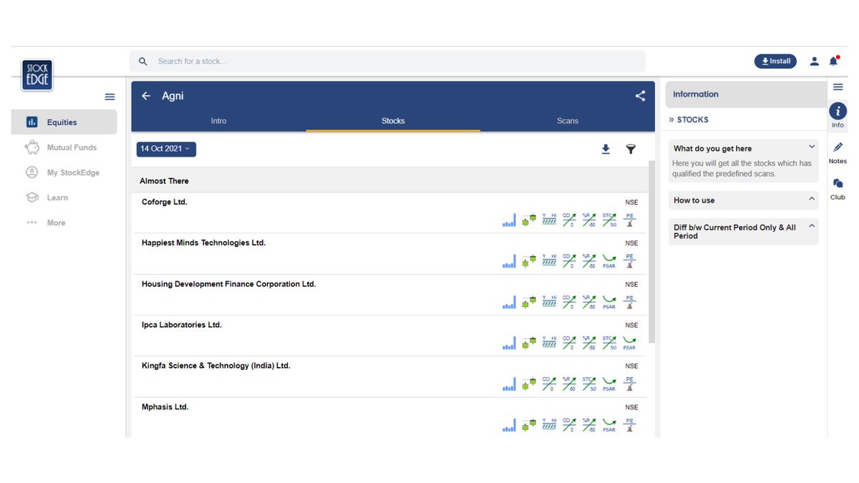The height and width of the screenshot is (483, 859).
Task: Click the Information panel header
Action: pos(746,94)
